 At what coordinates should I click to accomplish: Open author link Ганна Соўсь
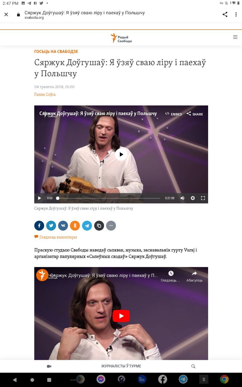(45, 94)
